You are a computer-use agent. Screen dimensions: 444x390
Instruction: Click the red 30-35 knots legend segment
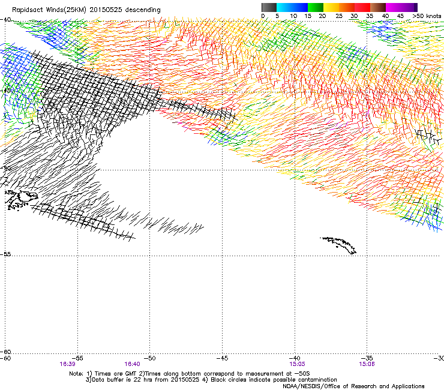tap(362, 7)
